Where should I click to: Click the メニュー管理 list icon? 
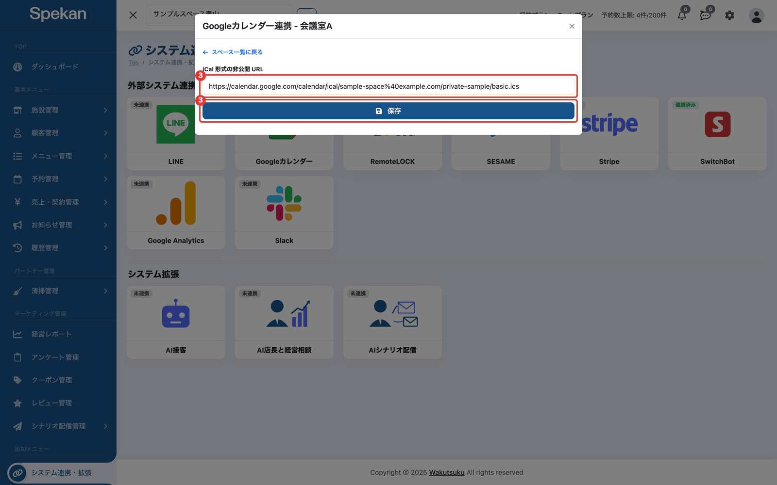(17, 156)
